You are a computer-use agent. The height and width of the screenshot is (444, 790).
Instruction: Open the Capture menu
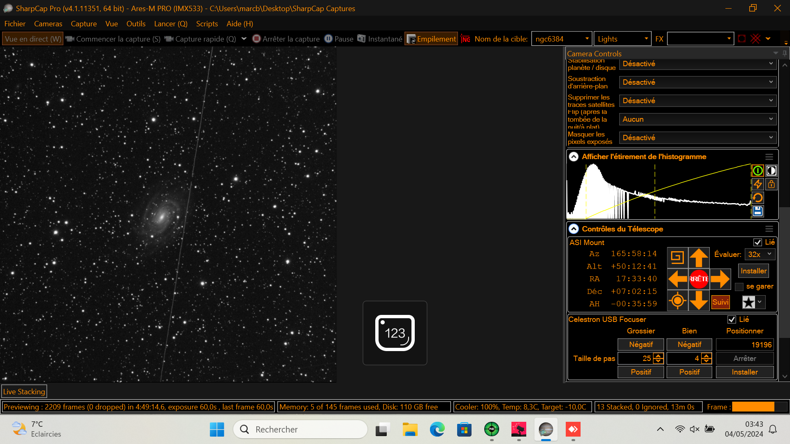pos(84,24)
